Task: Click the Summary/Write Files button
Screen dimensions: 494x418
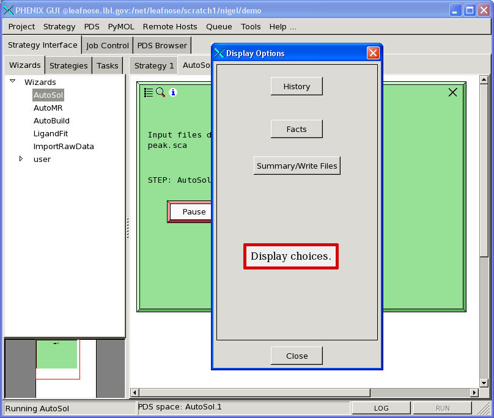Action: tap(297, 166)
